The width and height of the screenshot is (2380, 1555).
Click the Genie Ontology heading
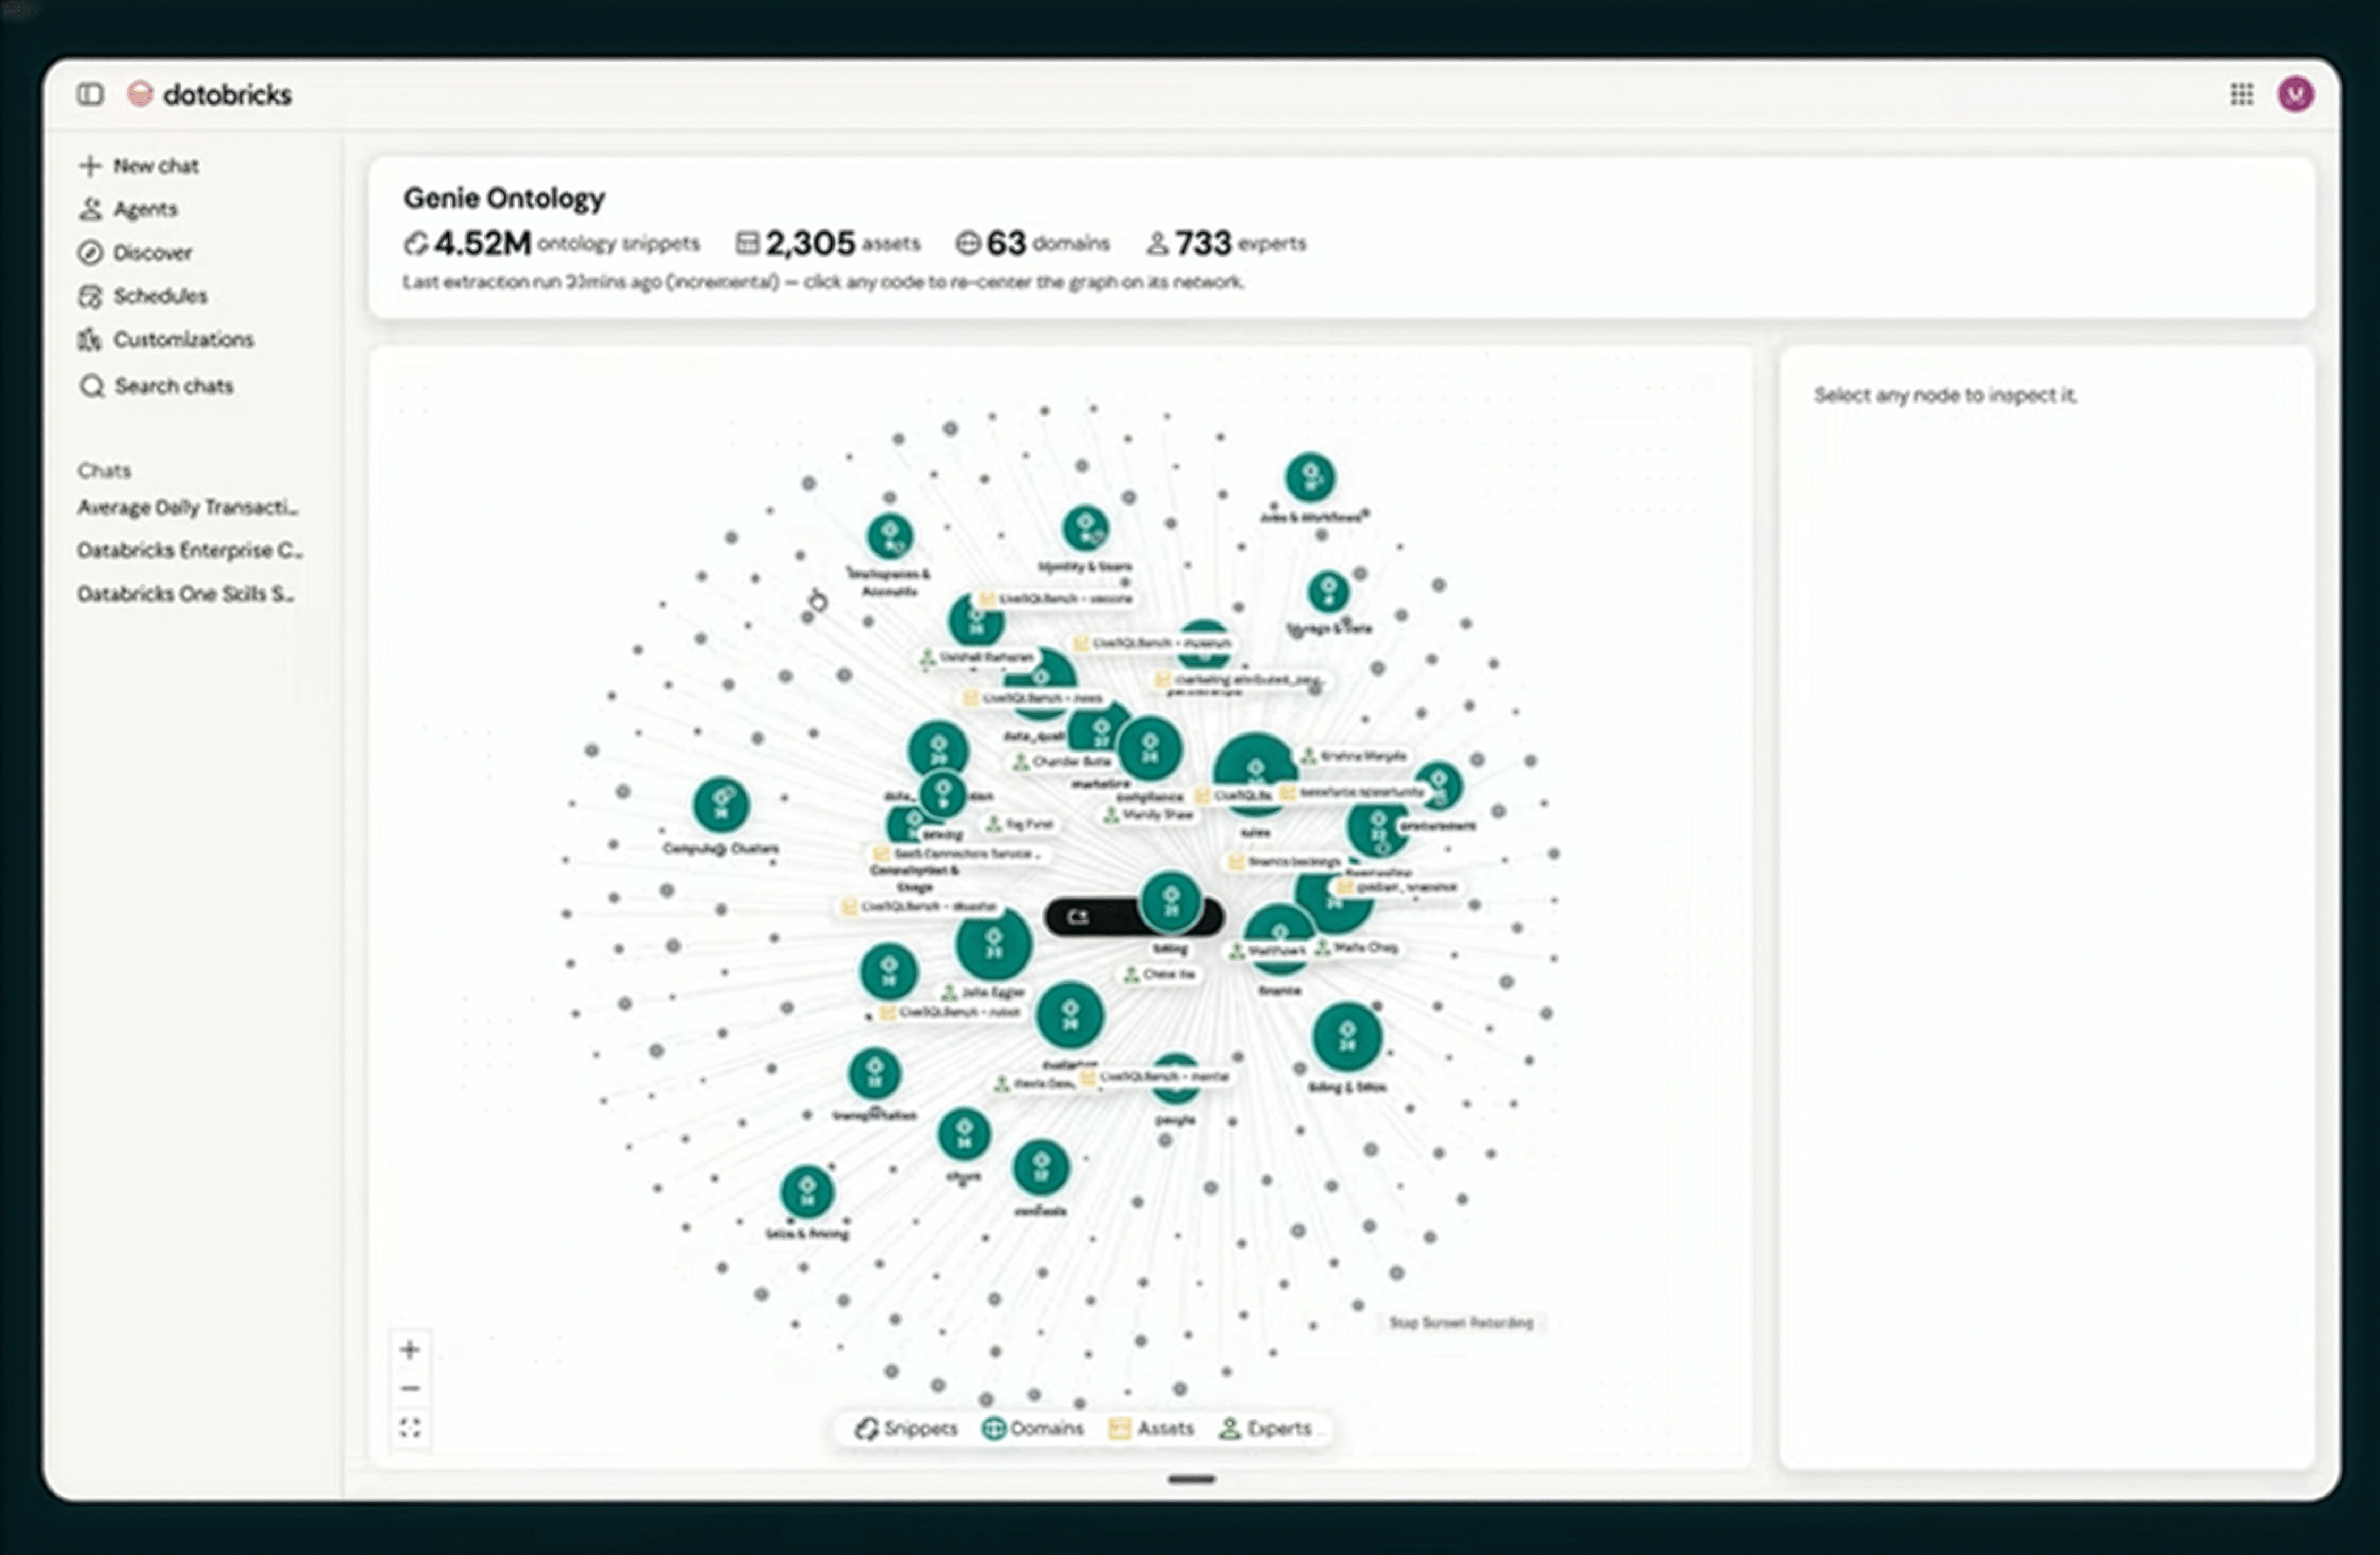pos(504,198)
